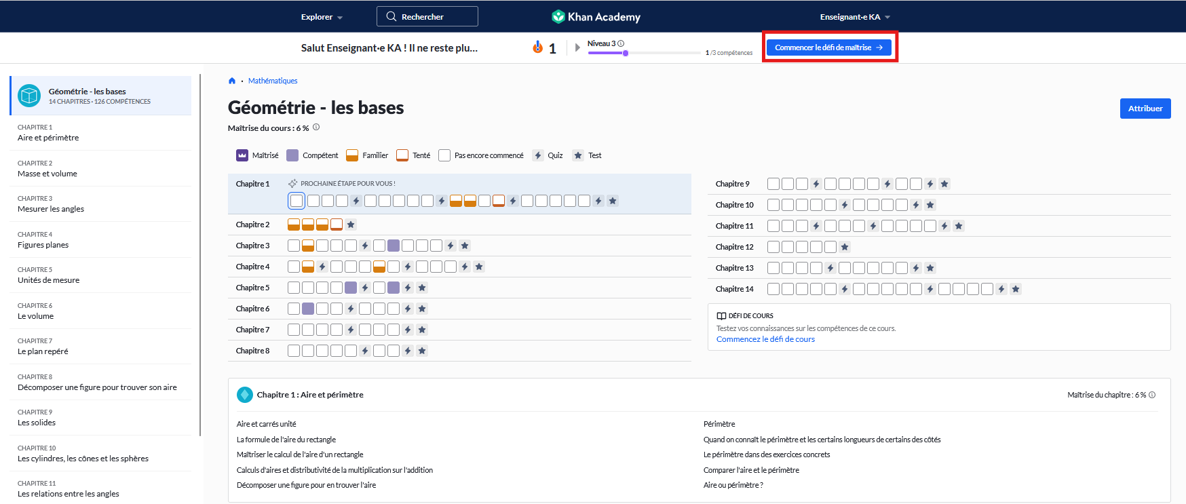Screen dimensions: 1186x504
Task: Open Chapitre 3 Mesurer les angles in sidebar
Action: 100,204
